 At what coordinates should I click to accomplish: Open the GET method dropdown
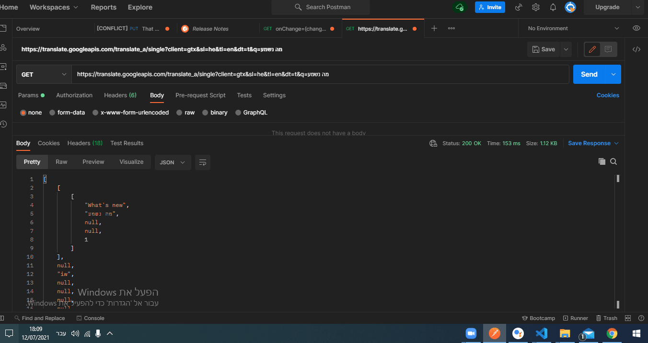(44, 74)
